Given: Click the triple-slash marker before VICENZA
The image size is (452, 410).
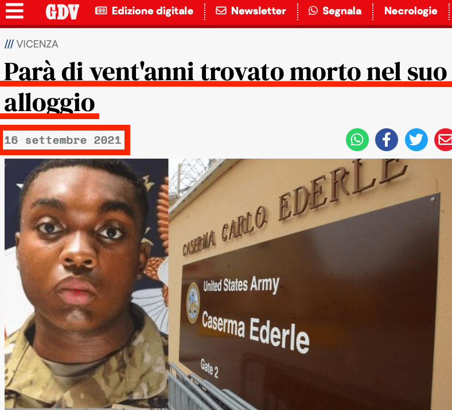Looking at the screenshot, I should click(x=9, y=44).
